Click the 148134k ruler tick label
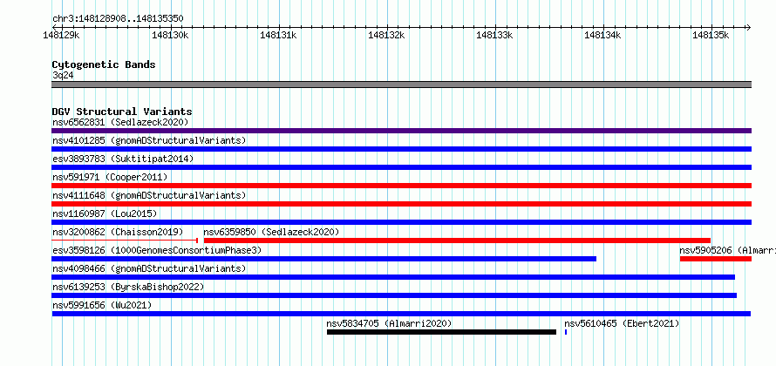Image resolution: width=776 pixels, height=366 pixels. pyautogui.click(x=603, y=35)
